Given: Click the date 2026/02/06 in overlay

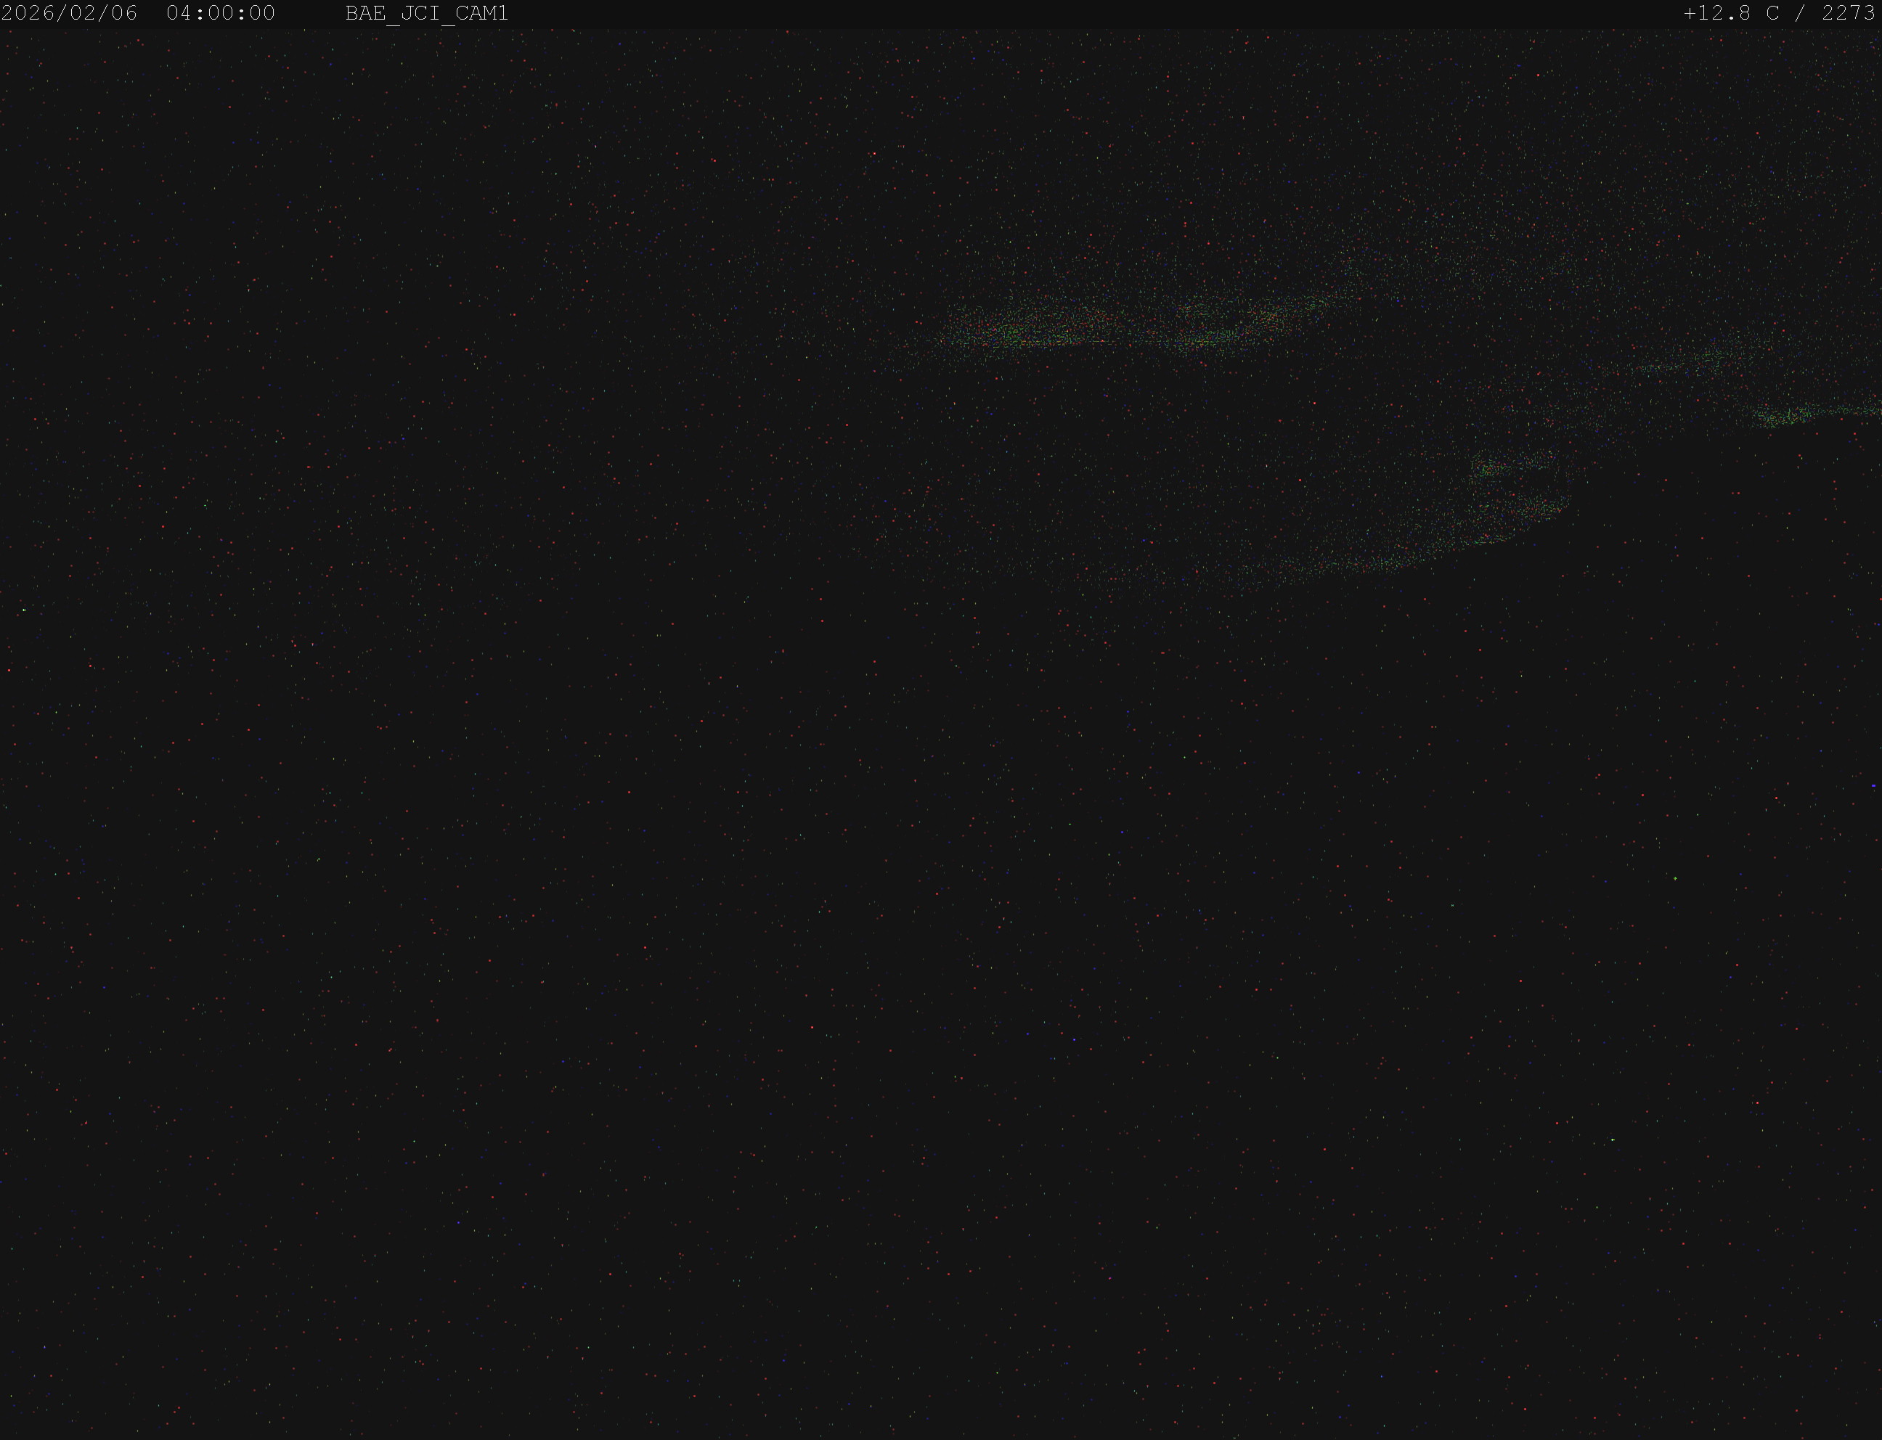Looking at the screenshot, I should 70,14.
